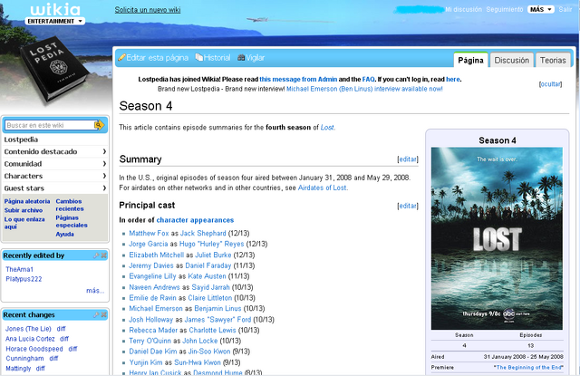This screenshot has height=376, width=580.
Task: Open Evangeline Lilly actor link
Action: 152,276
